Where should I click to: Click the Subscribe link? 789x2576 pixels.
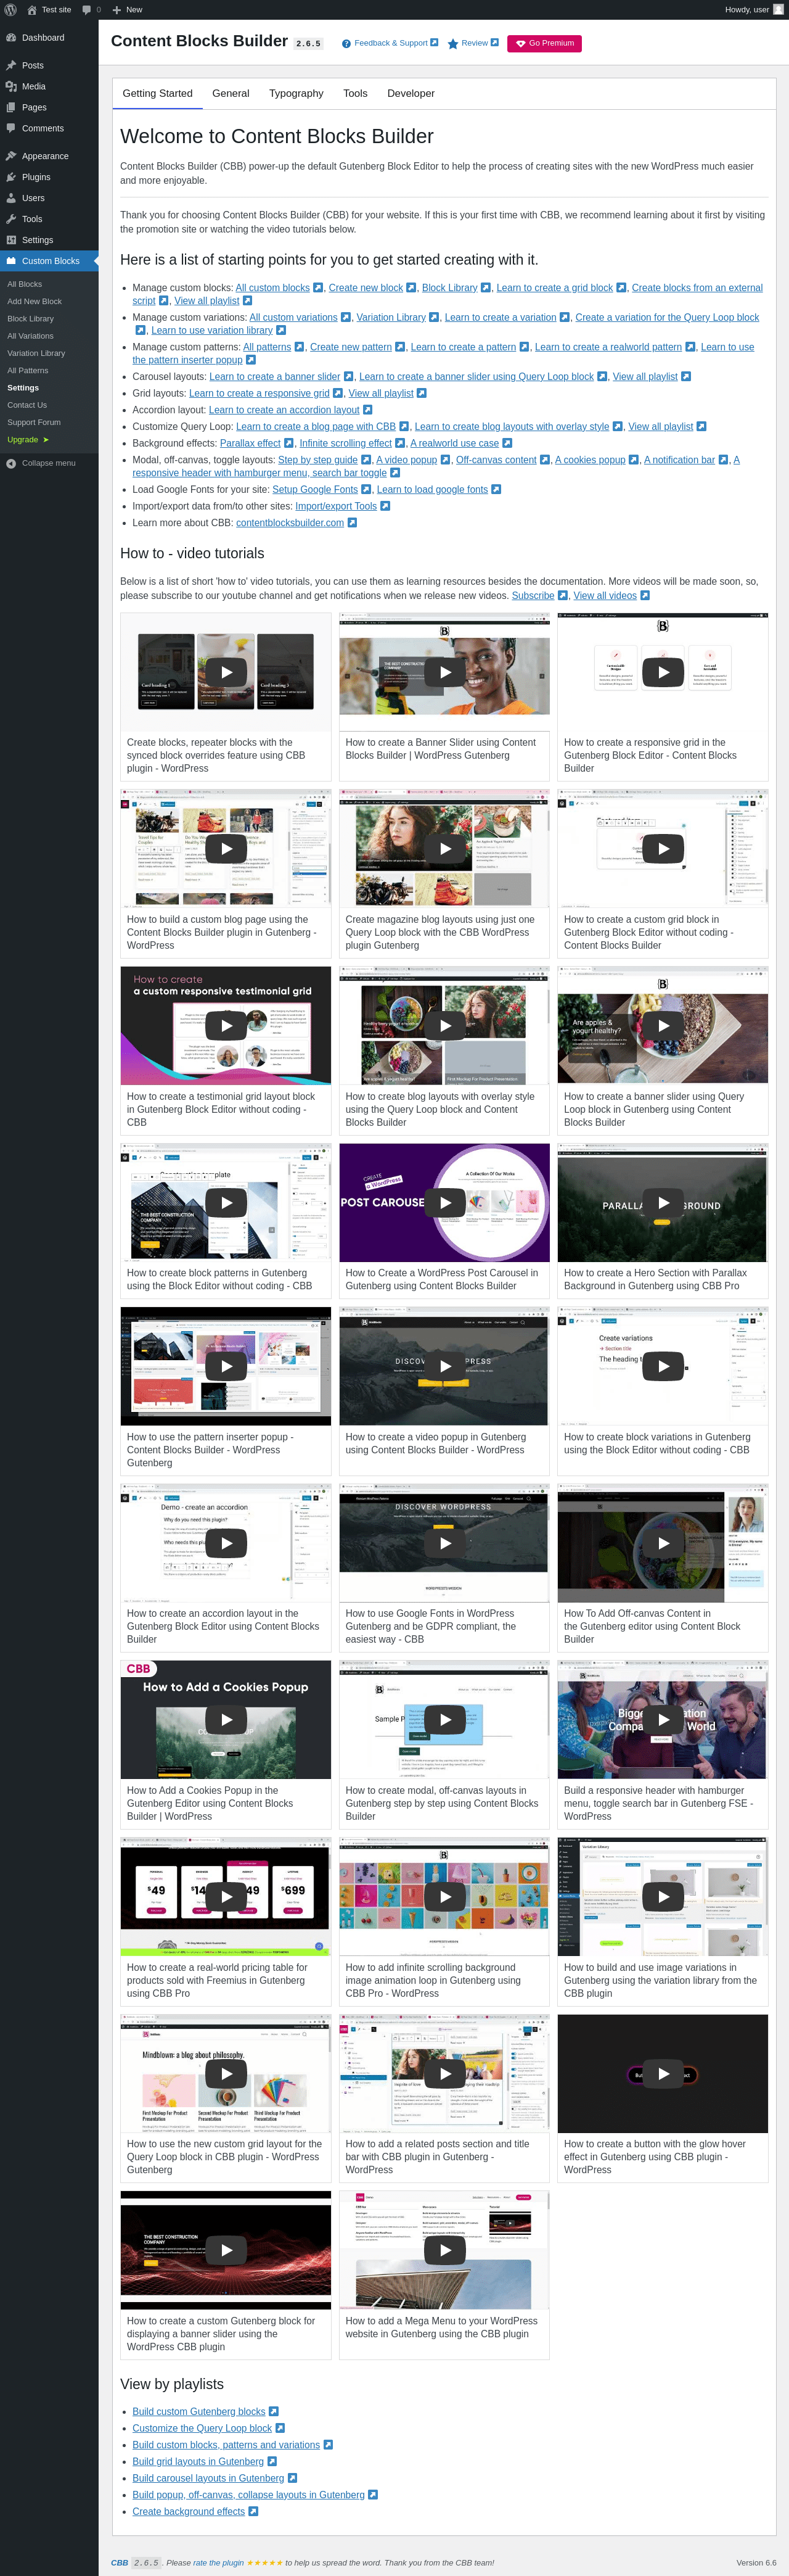[x=533, y=596]
